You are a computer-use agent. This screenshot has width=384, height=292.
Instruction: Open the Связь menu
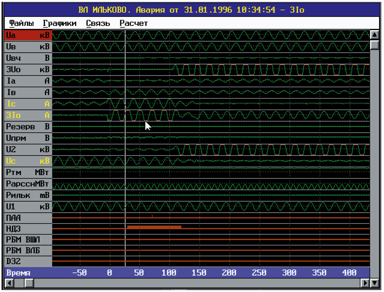click(98, 23)
